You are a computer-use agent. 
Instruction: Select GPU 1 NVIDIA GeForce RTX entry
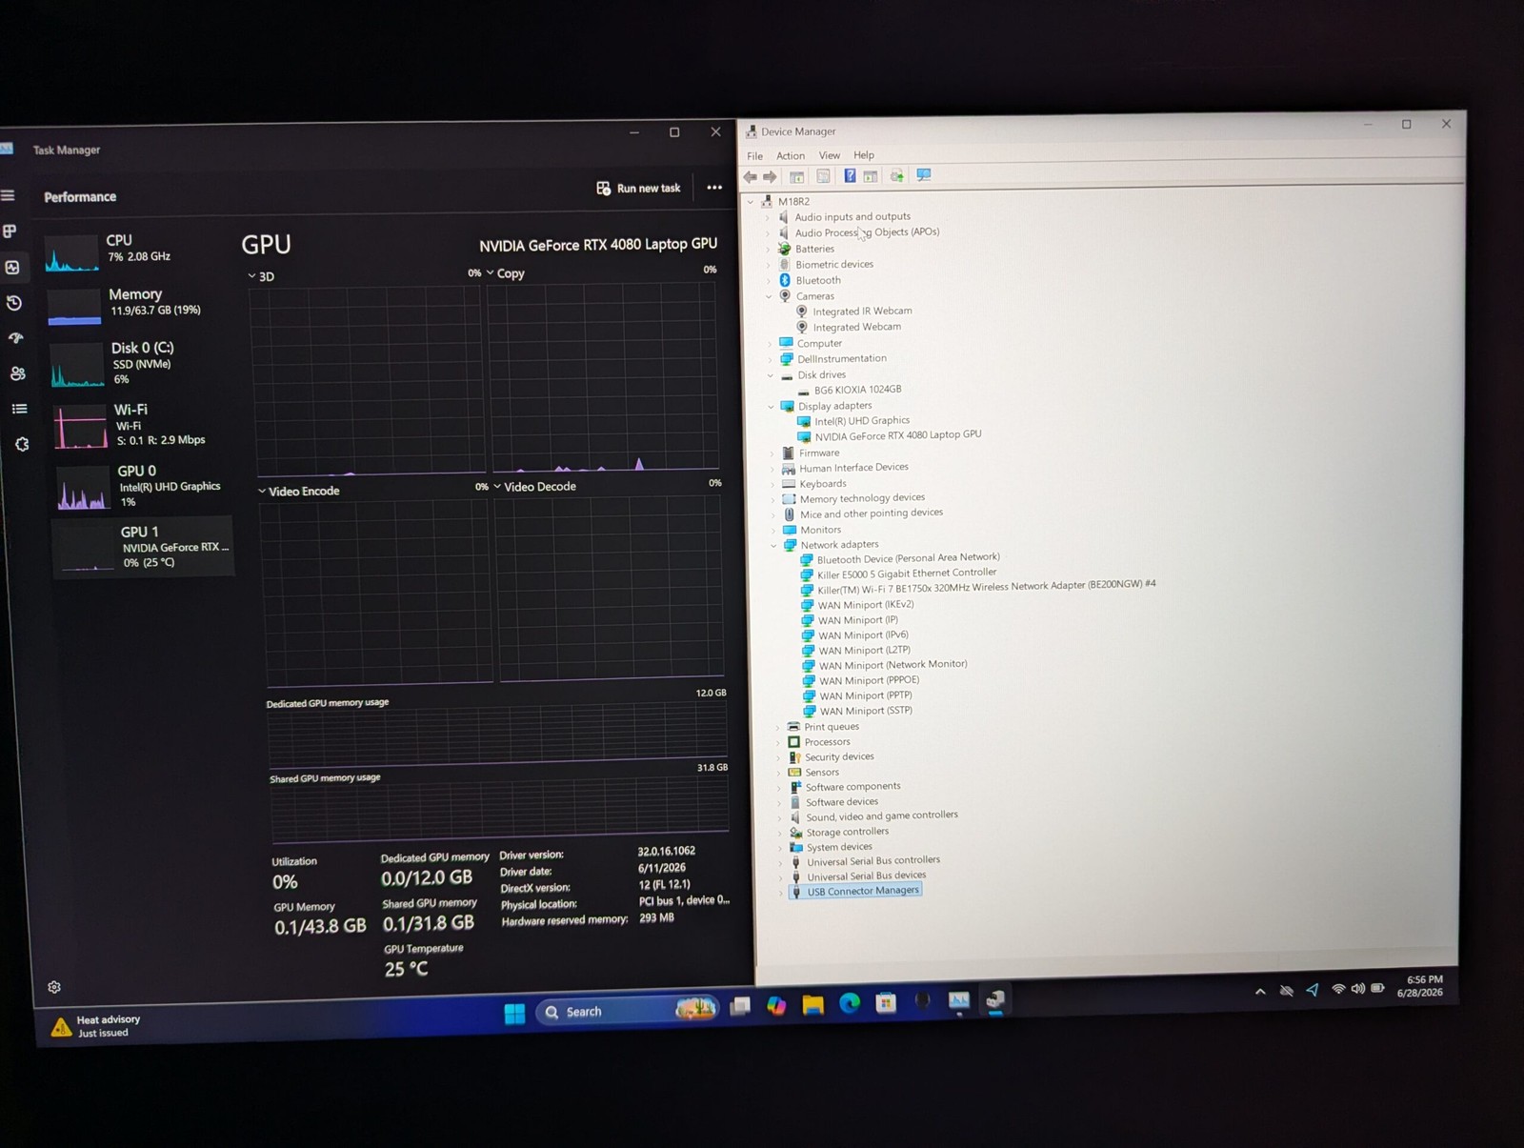[x=143, y=547]
